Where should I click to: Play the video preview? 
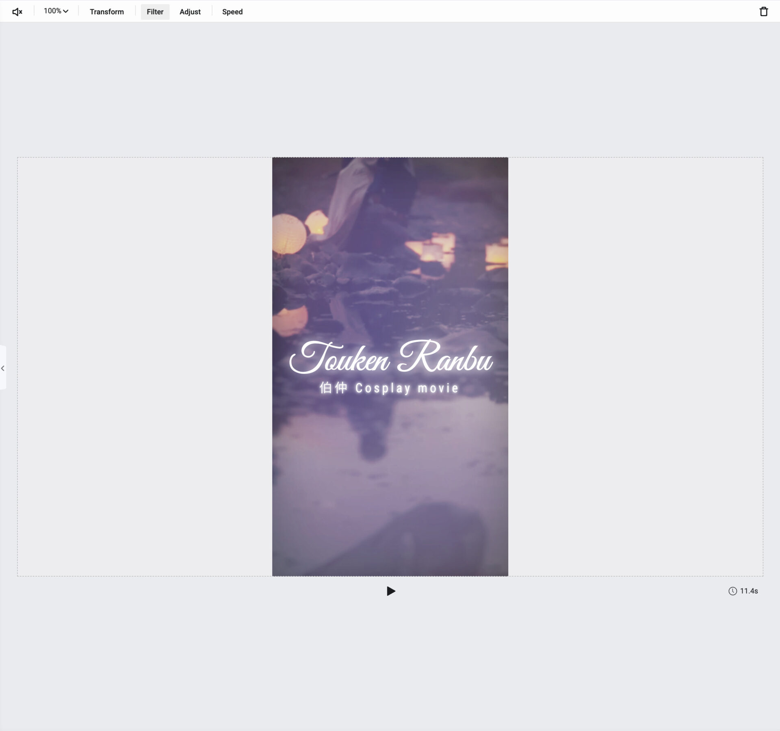click(390, 591)
